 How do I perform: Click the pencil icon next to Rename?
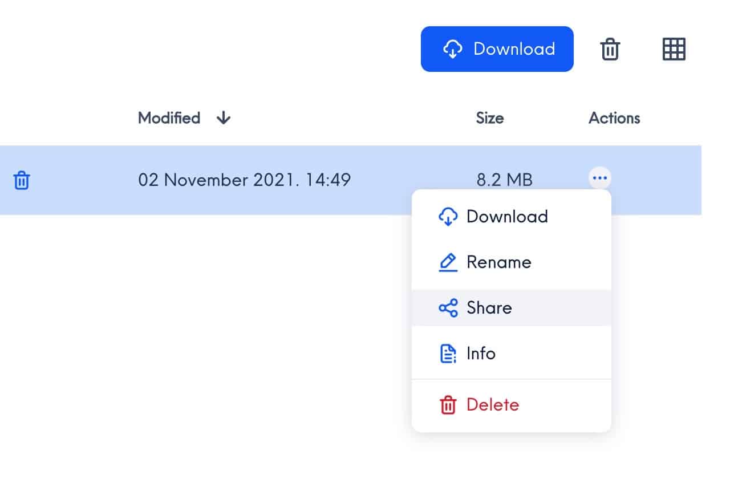tap(448, 262)
